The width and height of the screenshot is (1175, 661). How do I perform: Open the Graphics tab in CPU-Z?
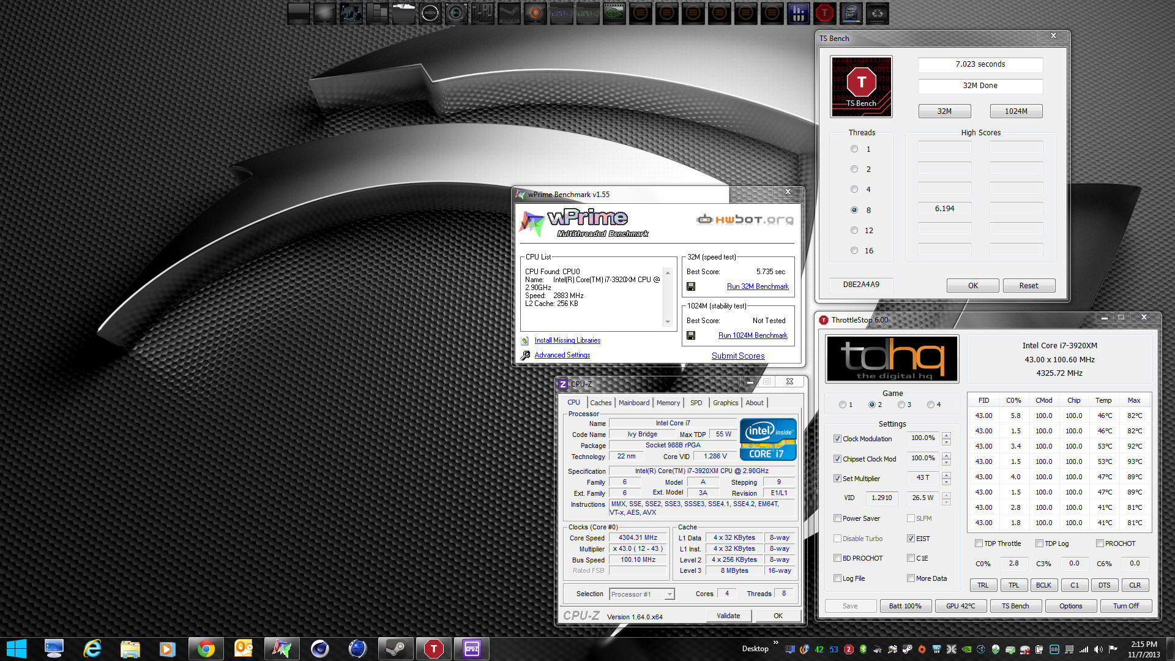tap(725, 403)
